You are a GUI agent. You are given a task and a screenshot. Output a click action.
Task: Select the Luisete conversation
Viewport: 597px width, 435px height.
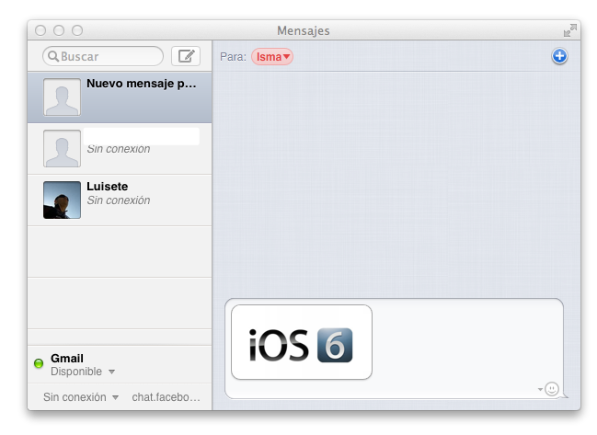coord(120,200)
